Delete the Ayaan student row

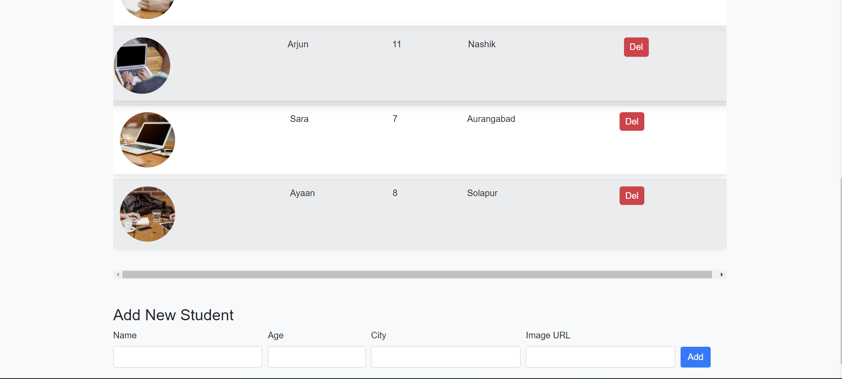tap(631, 196)
